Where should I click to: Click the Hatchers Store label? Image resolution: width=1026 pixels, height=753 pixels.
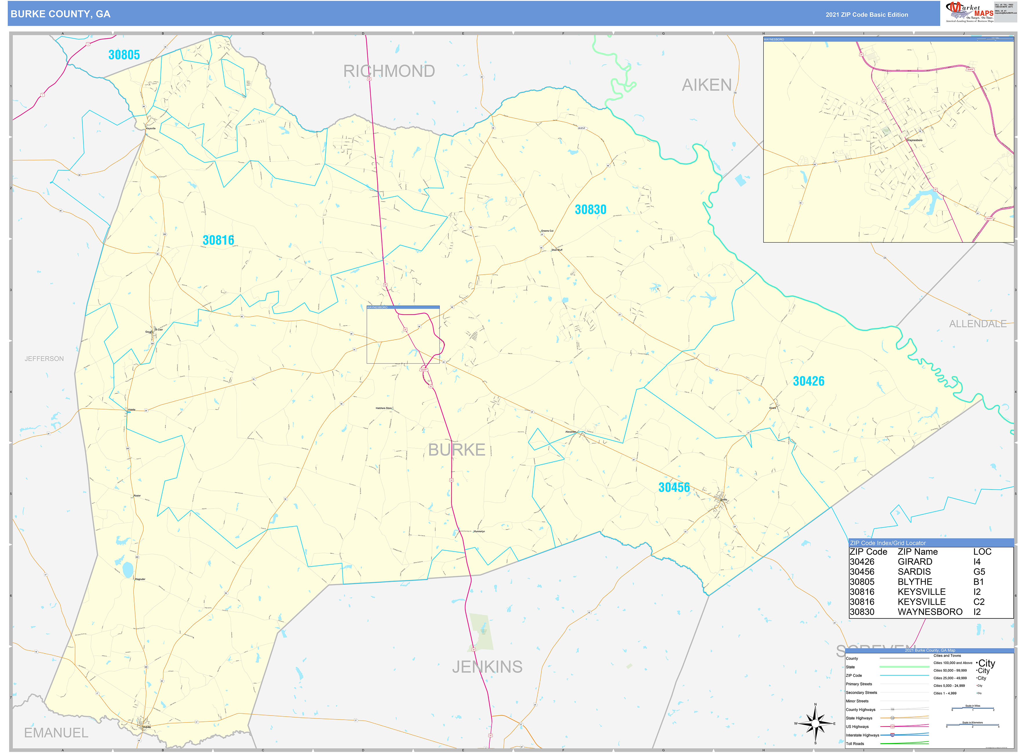coord(384,408)
